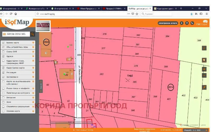
Task: Click the електронни услуги button
Action: click(168, 23)
